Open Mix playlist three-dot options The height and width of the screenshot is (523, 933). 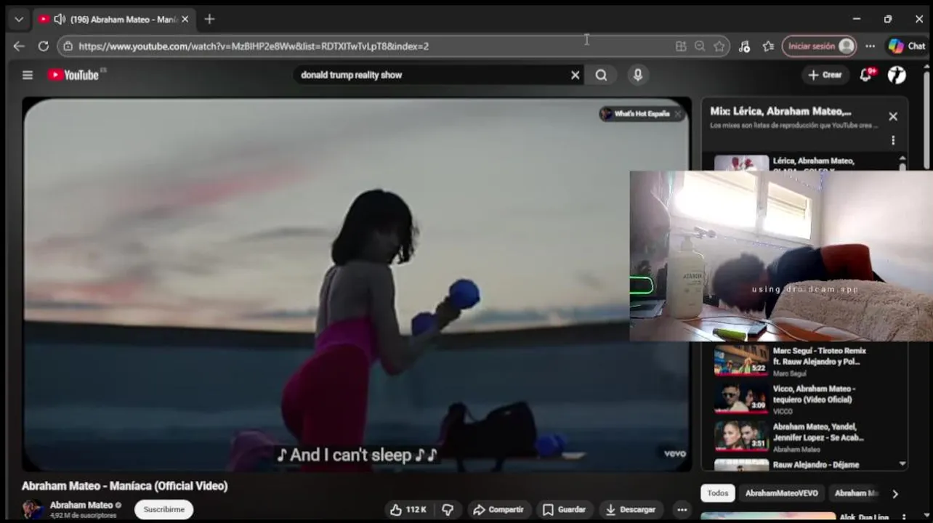(893, 140)
